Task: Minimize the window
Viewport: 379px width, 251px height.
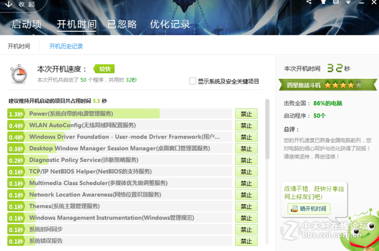Action: (x=361, y=2)
